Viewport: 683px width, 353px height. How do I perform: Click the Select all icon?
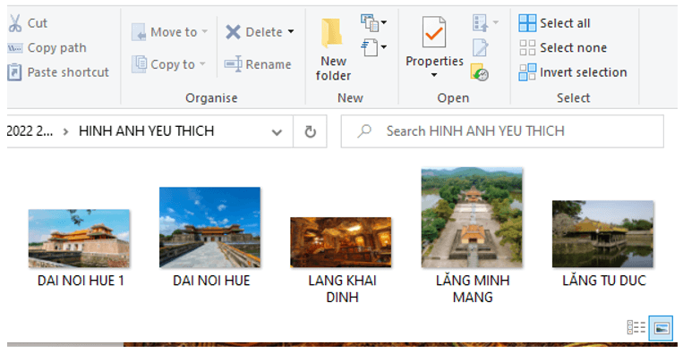click(527, 23)
